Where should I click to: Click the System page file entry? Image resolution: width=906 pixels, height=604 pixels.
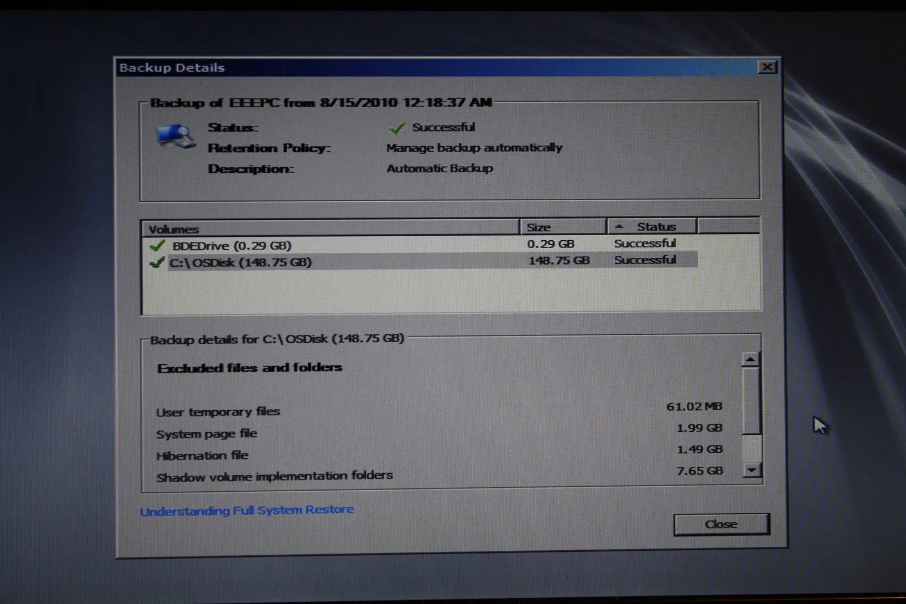[207, 434]
